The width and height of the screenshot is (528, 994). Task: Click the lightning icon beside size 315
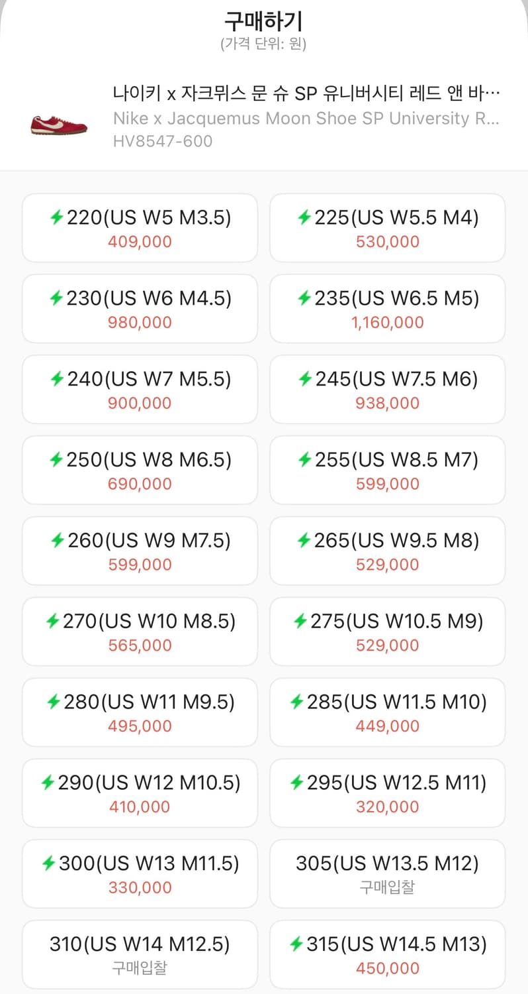pyautogui.click(x=297, y=945)
